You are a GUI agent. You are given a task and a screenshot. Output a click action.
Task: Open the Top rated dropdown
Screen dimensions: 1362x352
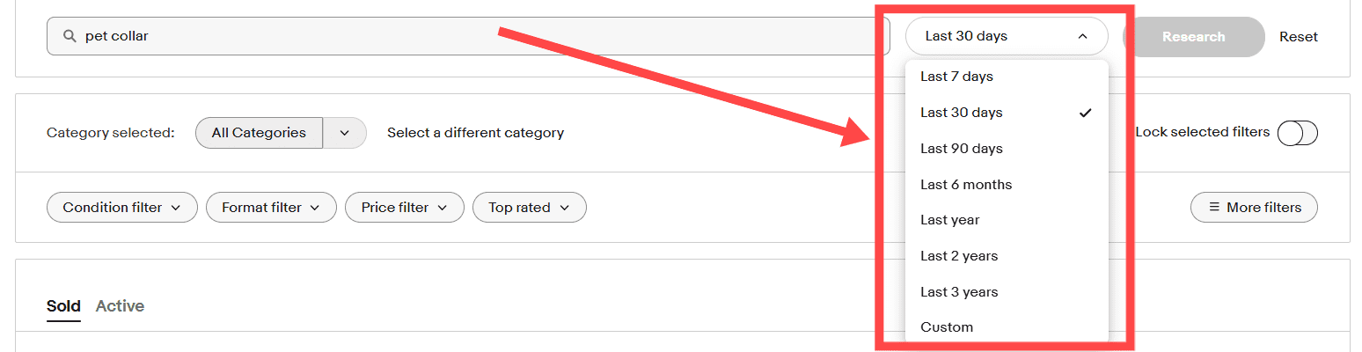point(529,208)
